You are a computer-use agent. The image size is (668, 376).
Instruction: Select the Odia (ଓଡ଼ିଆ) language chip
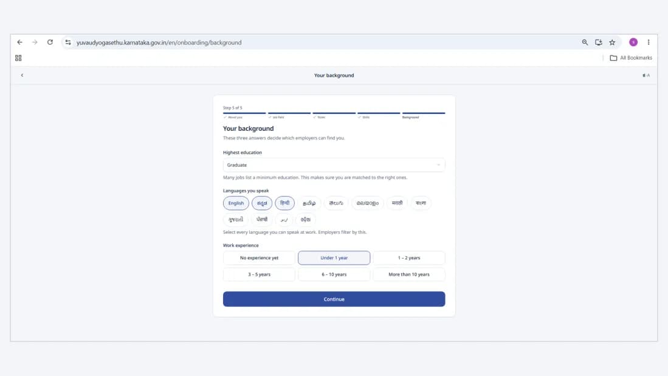(x=306, y=220)
